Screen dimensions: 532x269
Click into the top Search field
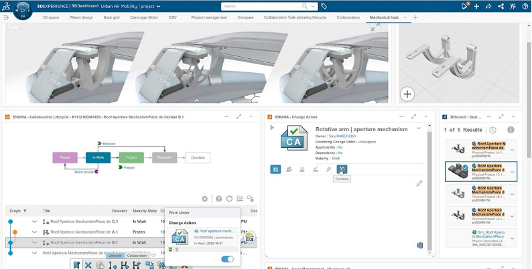click(x=268, y=6)
